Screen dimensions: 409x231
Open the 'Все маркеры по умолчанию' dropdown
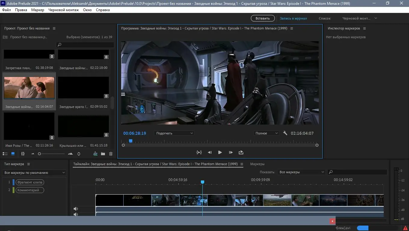pos(35,173)
